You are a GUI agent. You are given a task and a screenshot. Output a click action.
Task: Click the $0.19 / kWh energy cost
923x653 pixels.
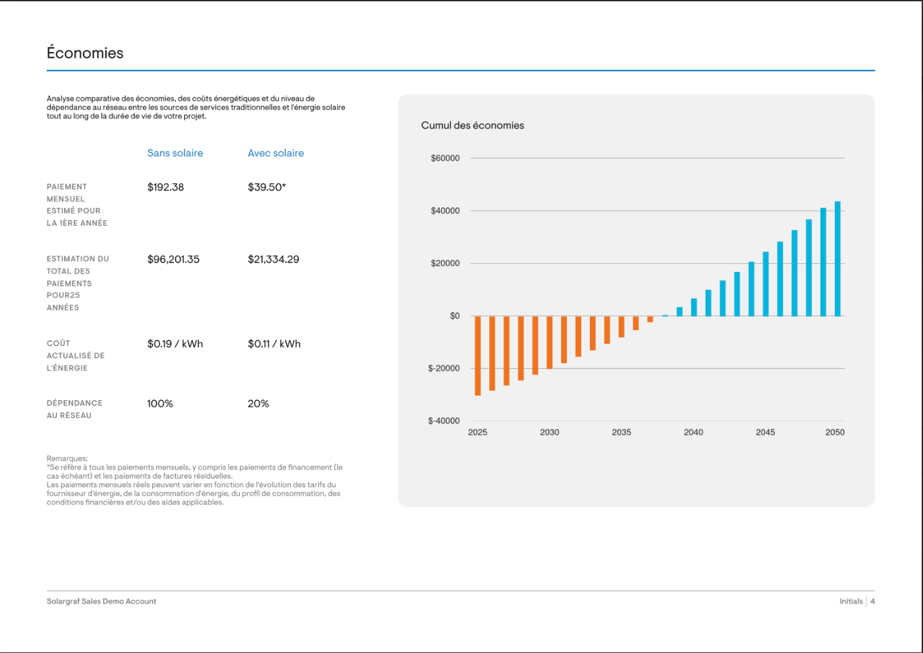175,344
